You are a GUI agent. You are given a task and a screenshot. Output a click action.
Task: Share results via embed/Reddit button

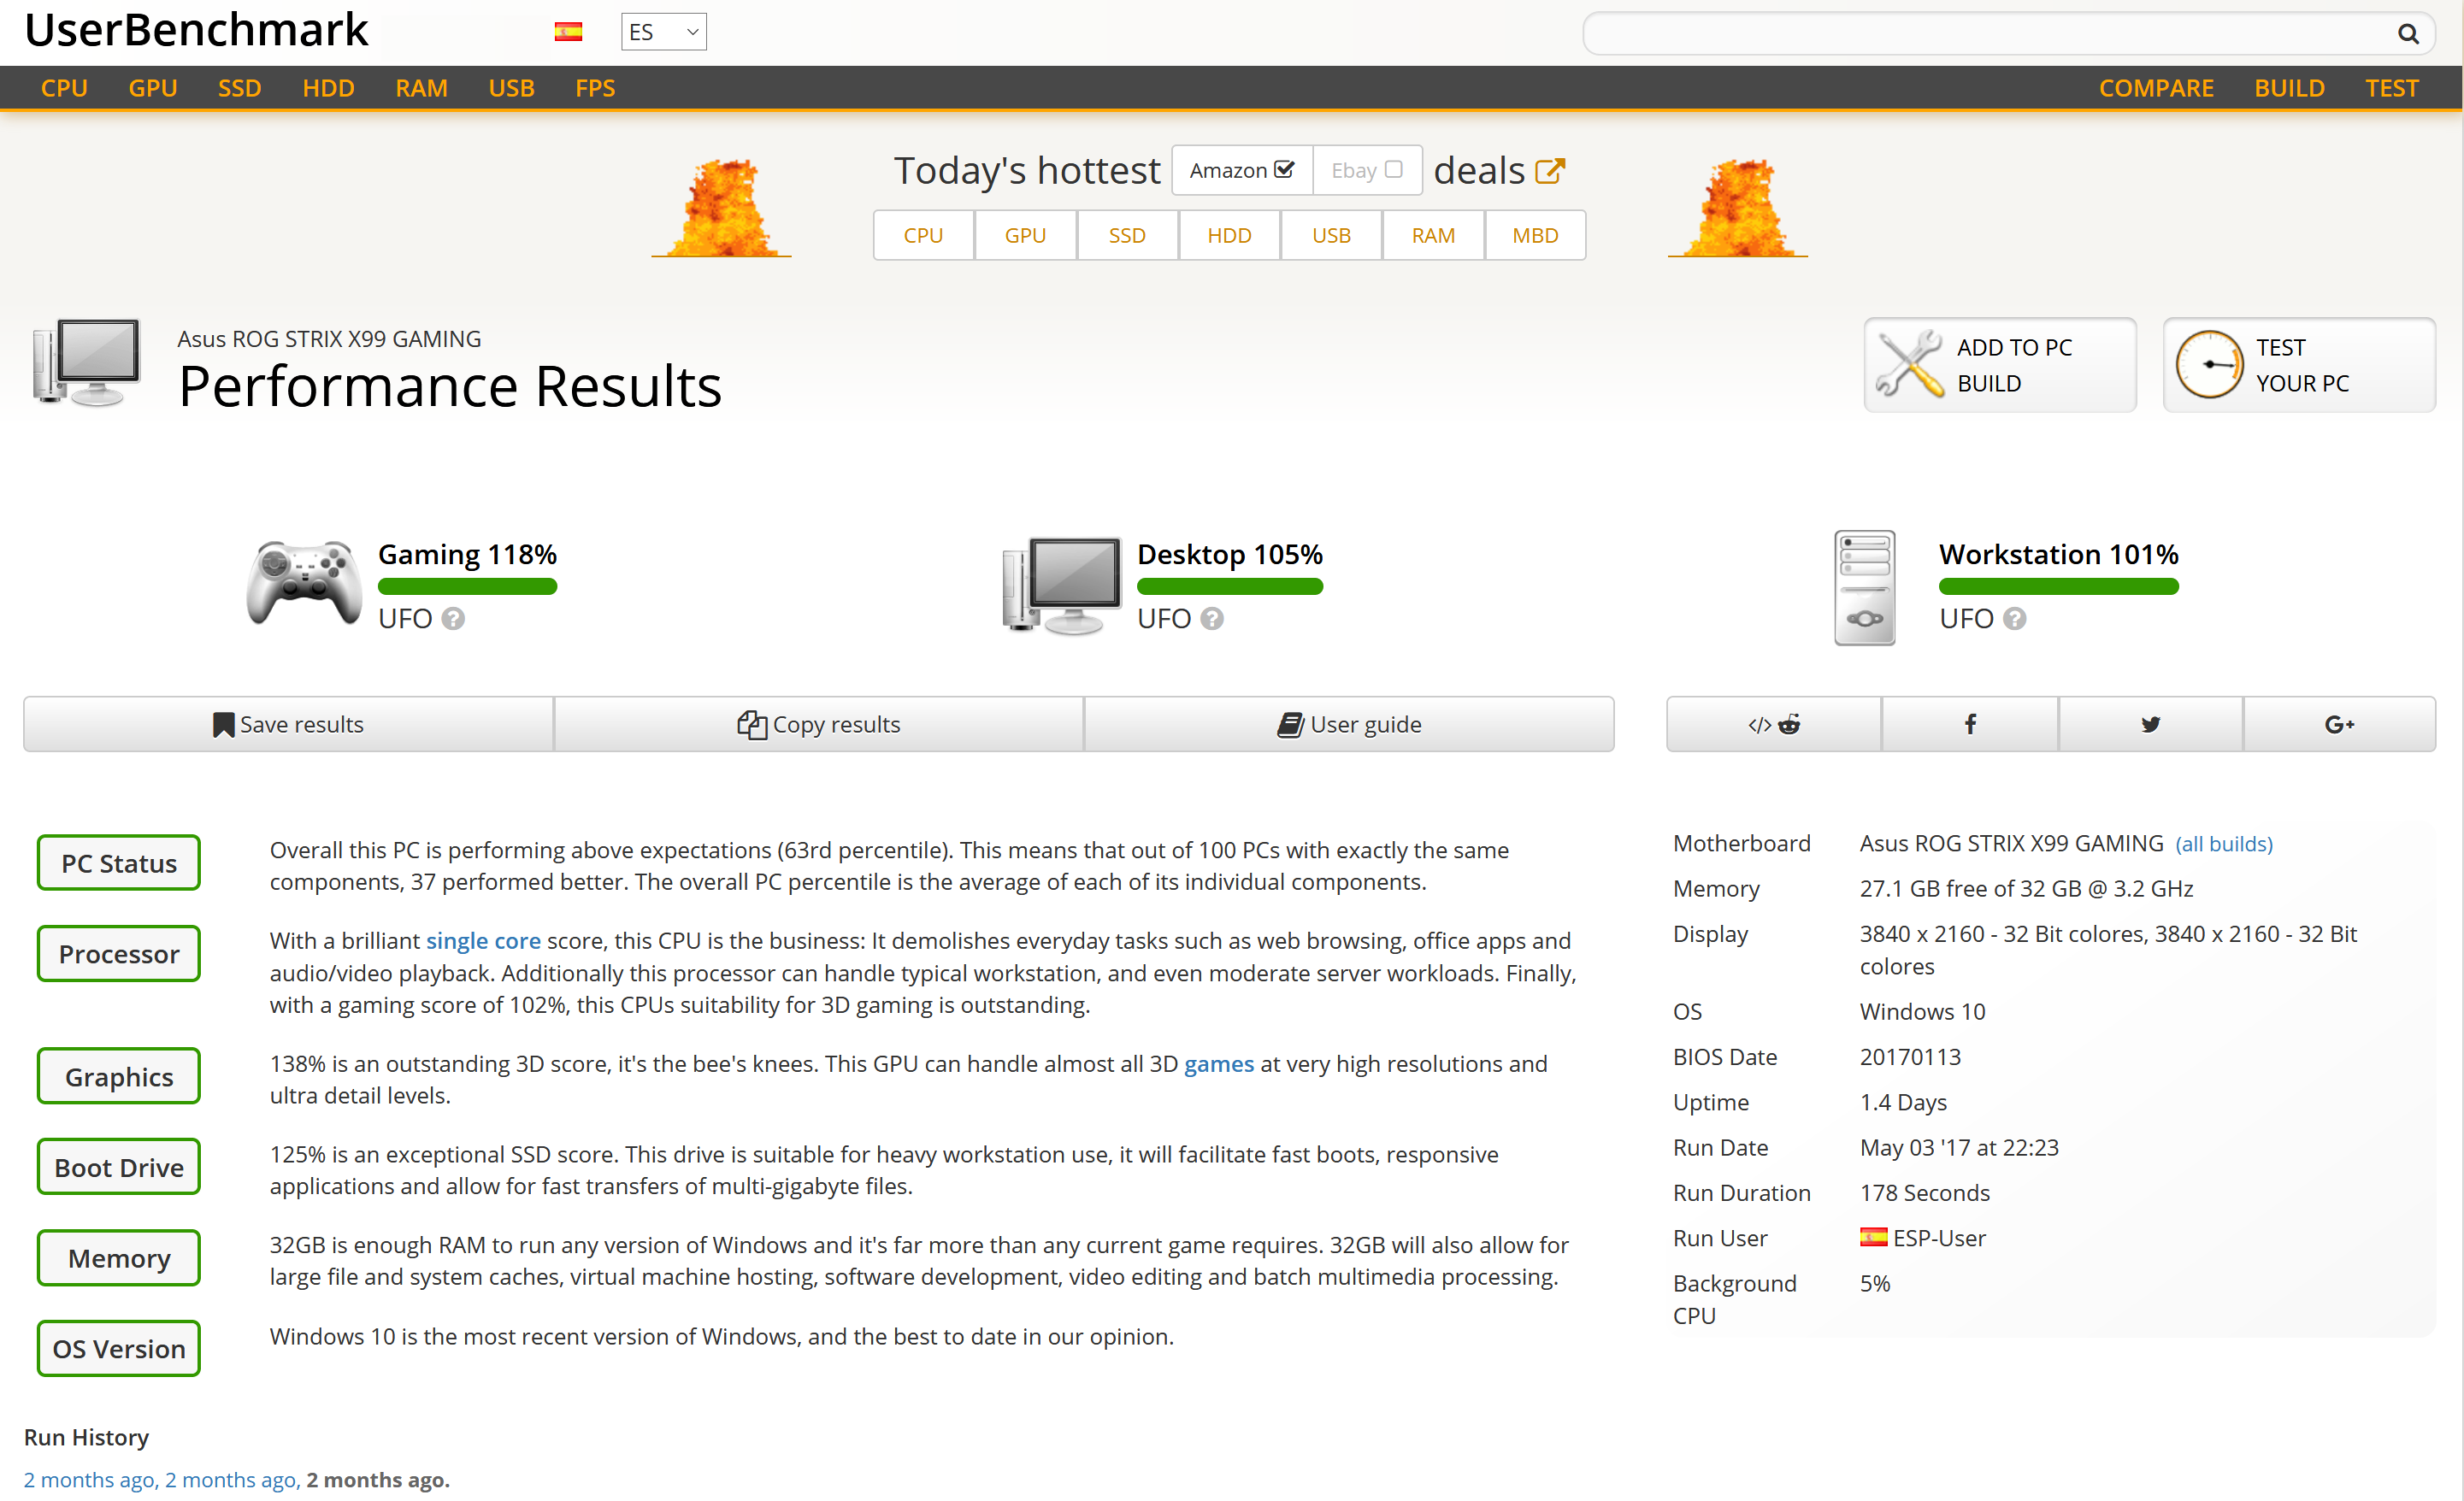tap(1773, 724)
